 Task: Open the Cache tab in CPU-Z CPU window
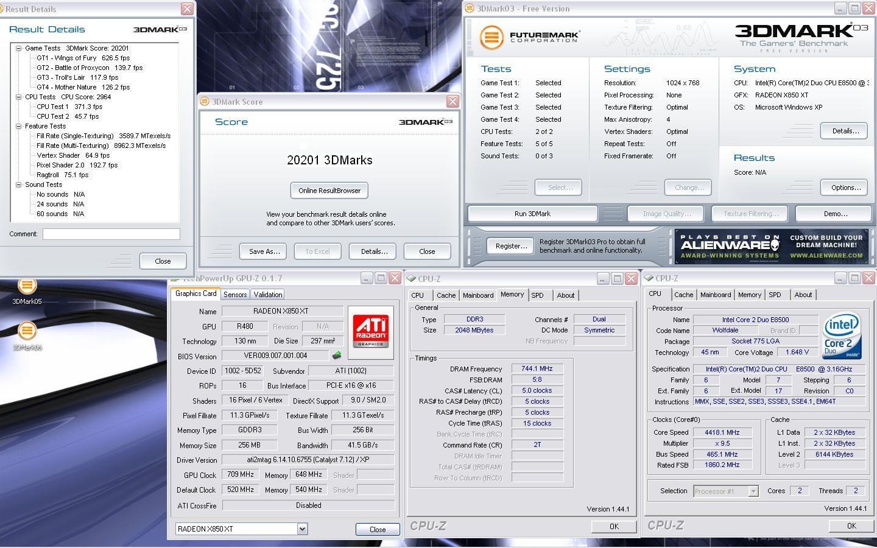[x=683, y=295]
